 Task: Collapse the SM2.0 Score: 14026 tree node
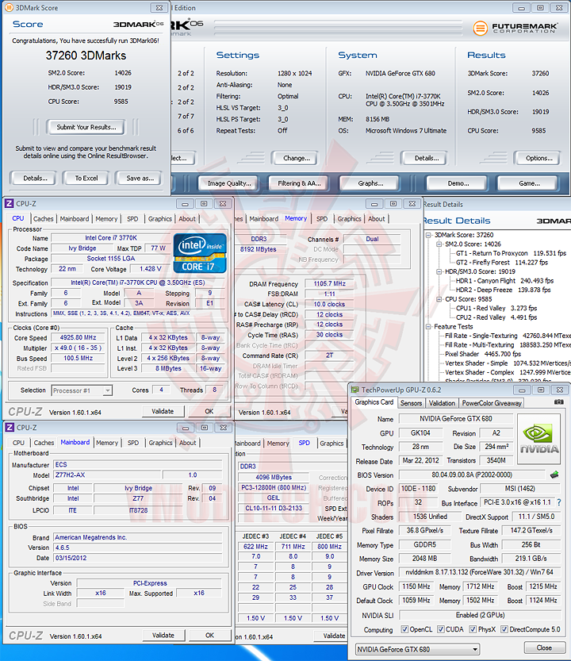point(439,244)
